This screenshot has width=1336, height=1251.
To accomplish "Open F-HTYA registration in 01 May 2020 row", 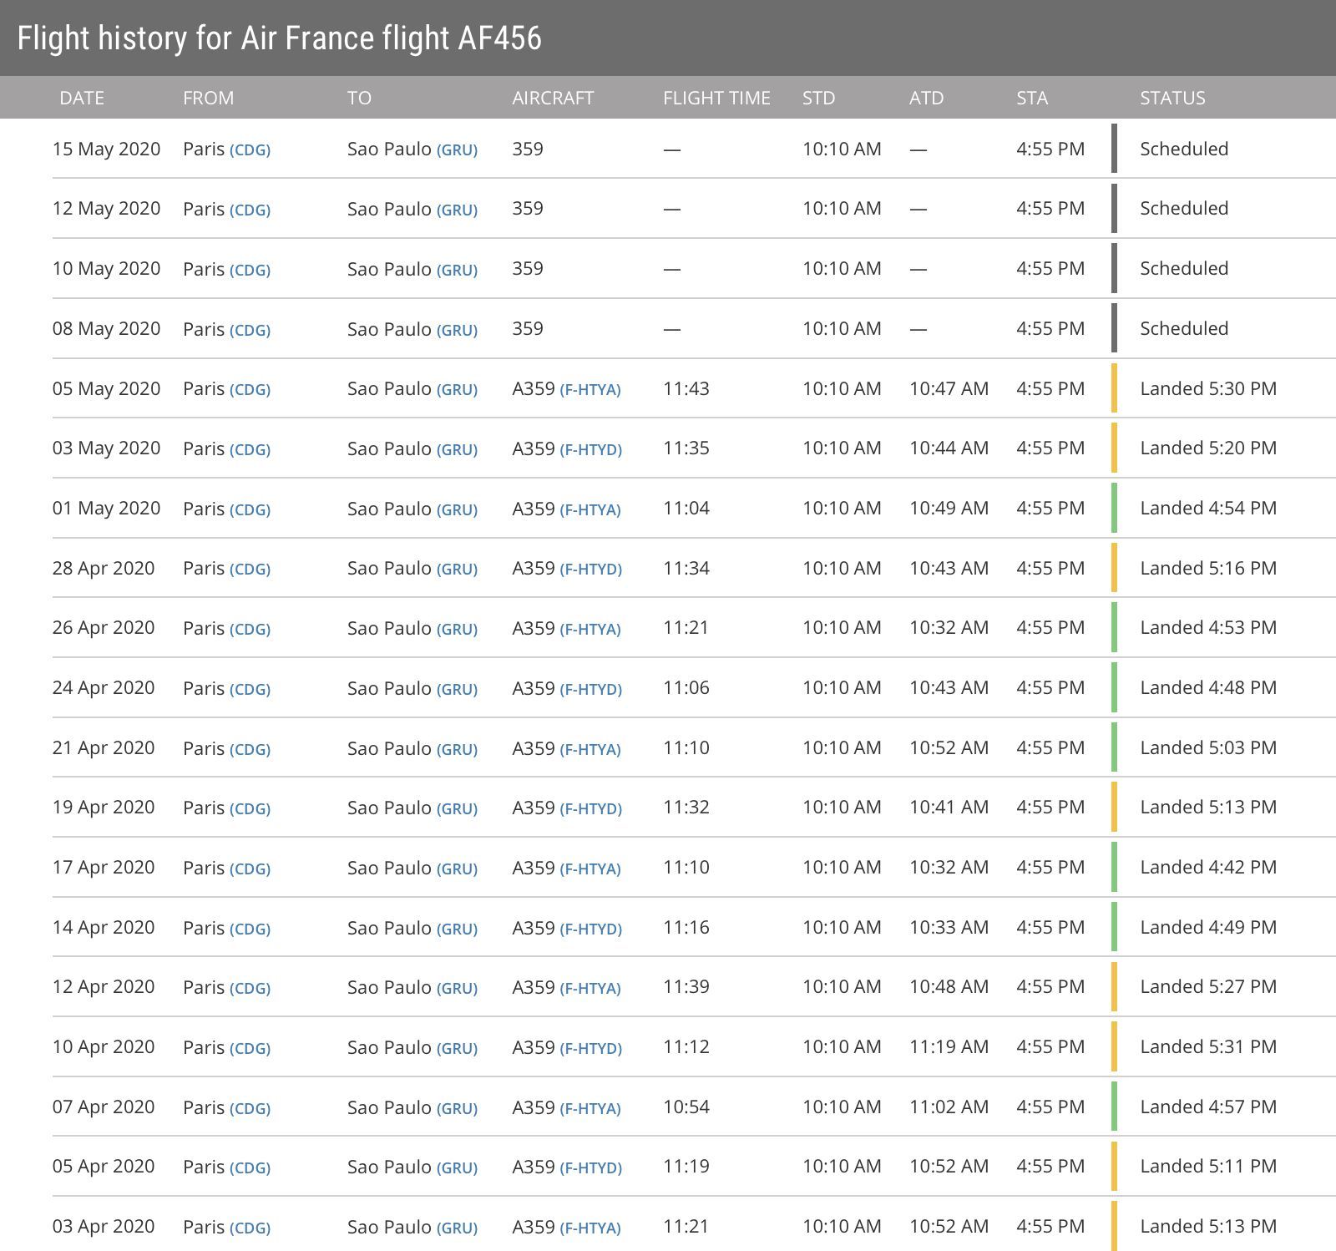I will 590,509.
